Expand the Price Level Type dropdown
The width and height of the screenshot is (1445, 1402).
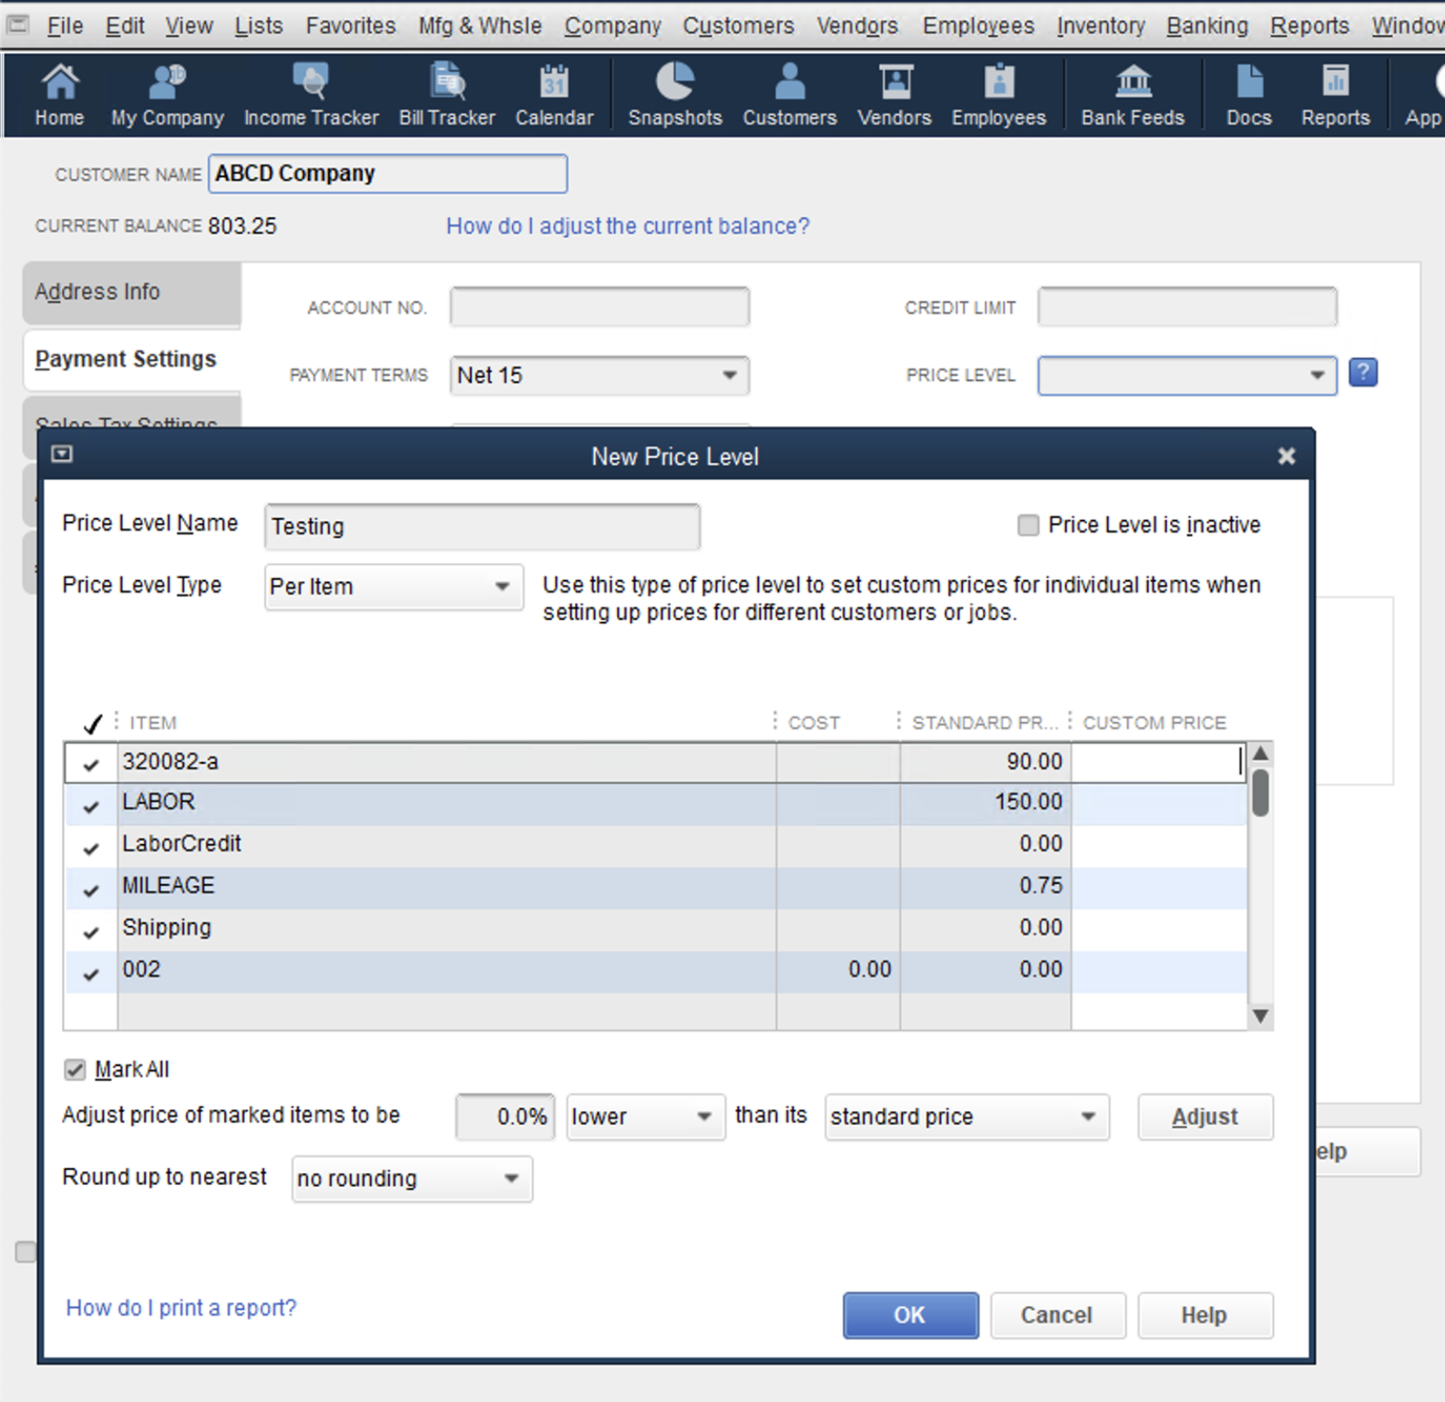[502, 587]
